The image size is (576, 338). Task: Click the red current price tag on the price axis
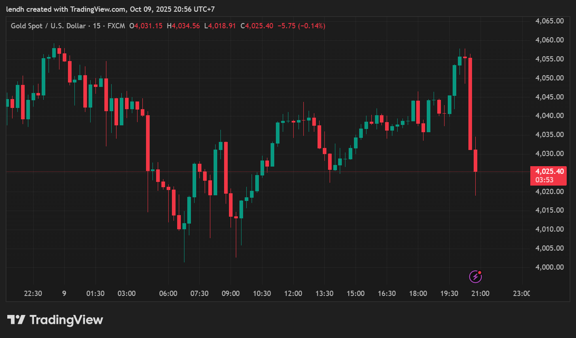pyautogui.click(x=548, y=171)
